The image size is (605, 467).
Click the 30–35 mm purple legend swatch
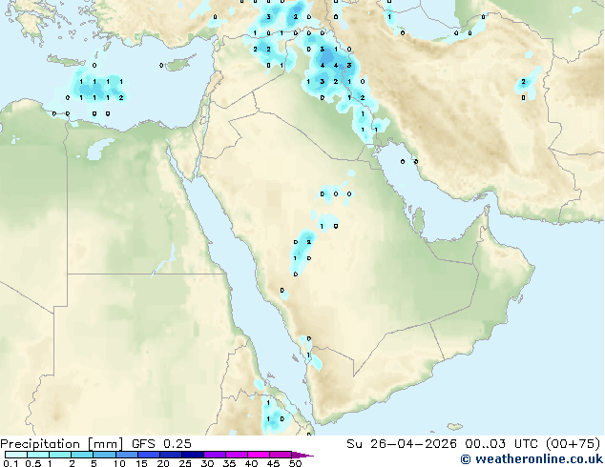pyautogui.click(x=215, y=455)
